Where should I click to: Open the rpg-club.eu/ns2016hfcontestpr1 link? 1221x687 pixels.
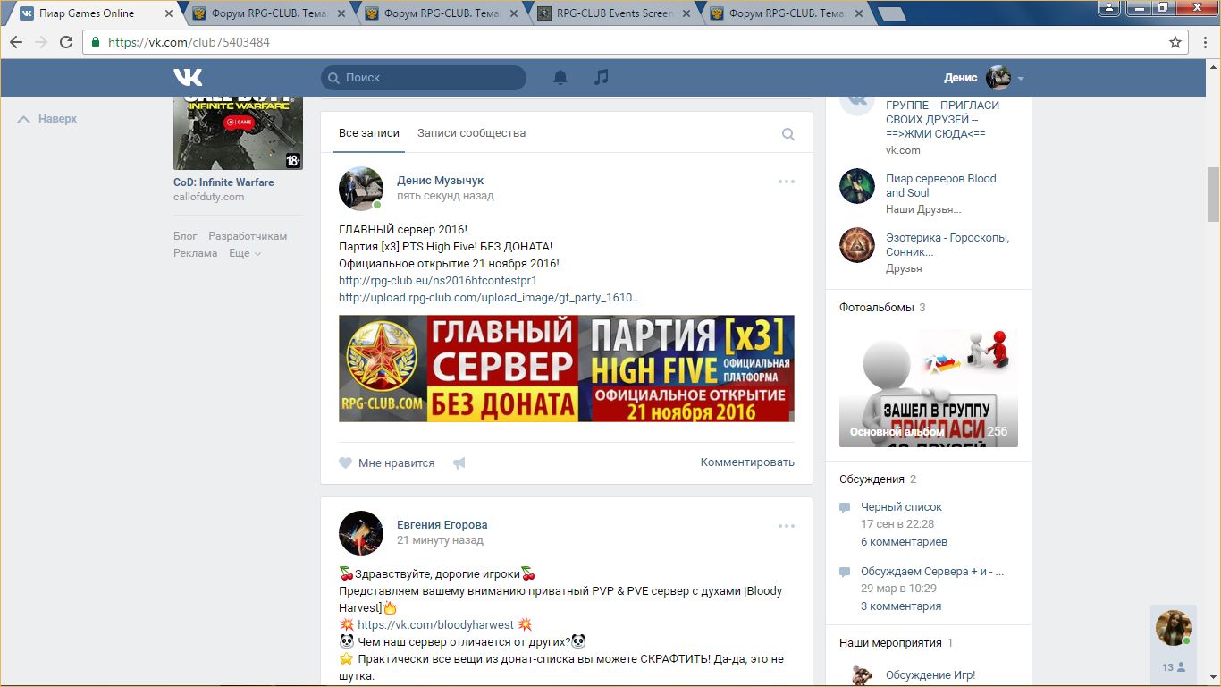coord(438,281)
